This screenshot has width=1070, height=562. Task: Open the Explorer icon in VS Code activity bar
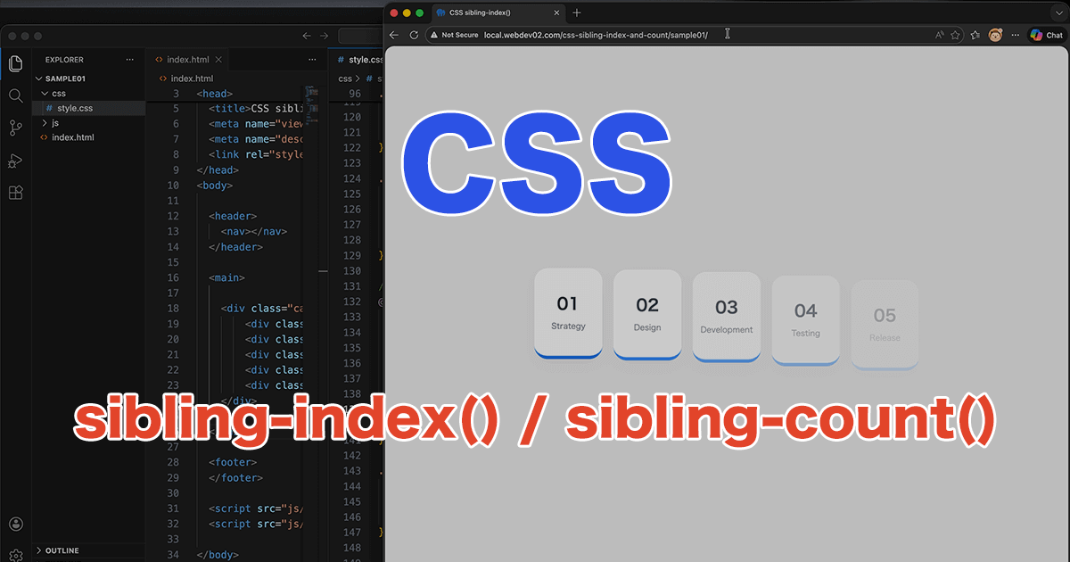(15, 63)
